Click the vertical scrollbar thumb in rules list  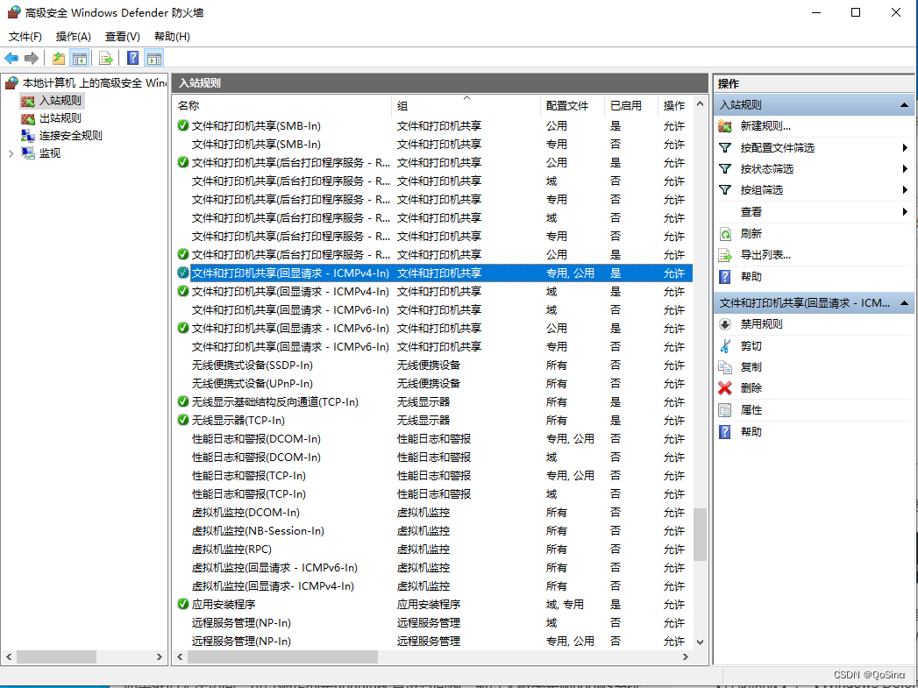click(700, 535)
